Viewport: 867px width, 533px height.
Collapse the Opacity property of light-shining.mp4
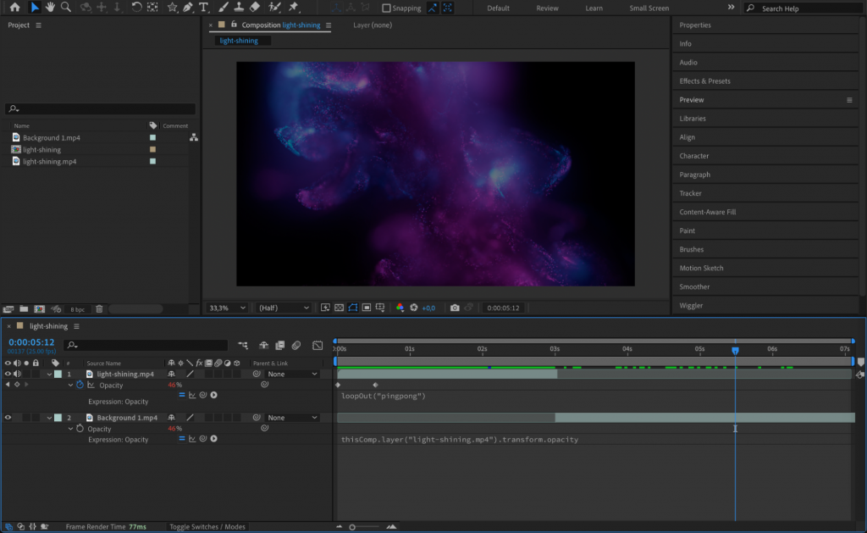click(x=70, y=386)
